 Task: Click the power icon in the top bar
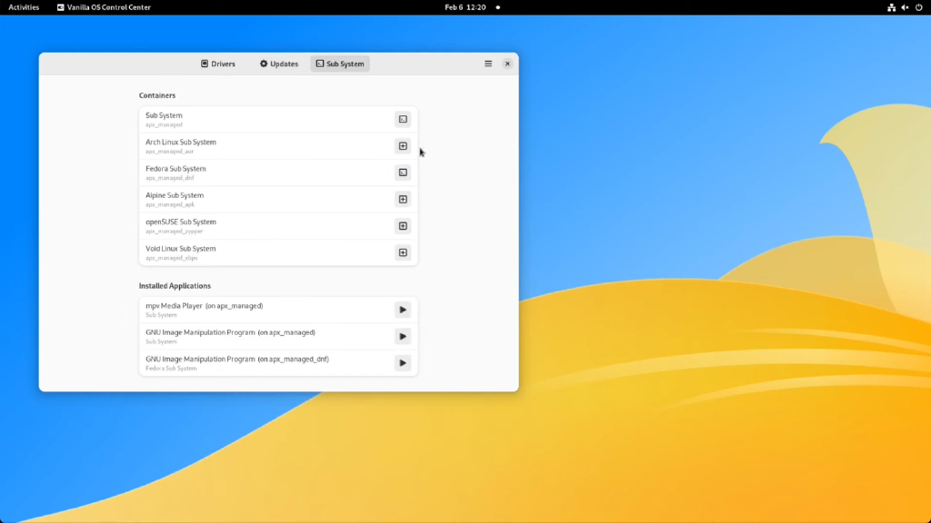point(917,7)
